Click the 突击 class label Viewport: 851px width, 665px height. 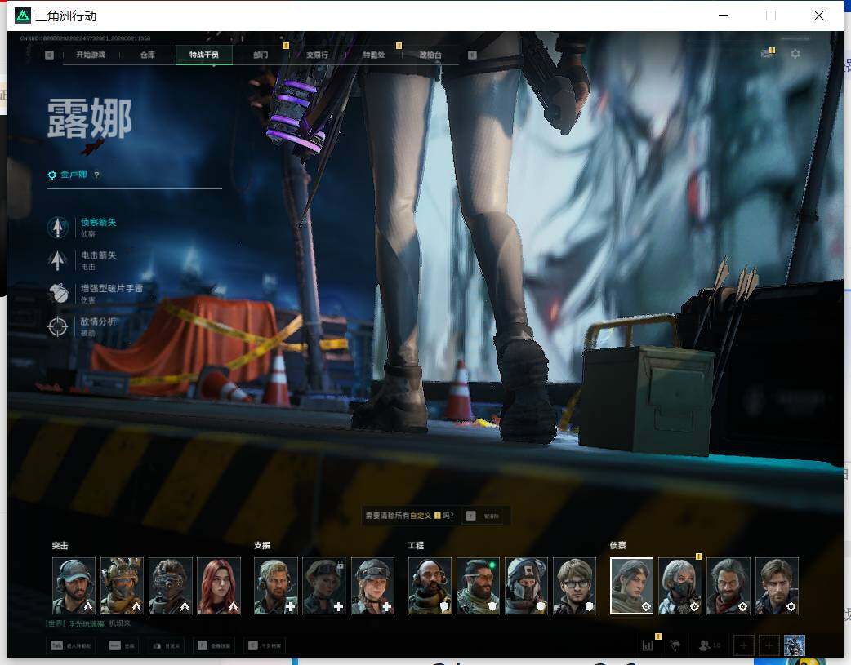pyautogui.click(x=60, y=545)
